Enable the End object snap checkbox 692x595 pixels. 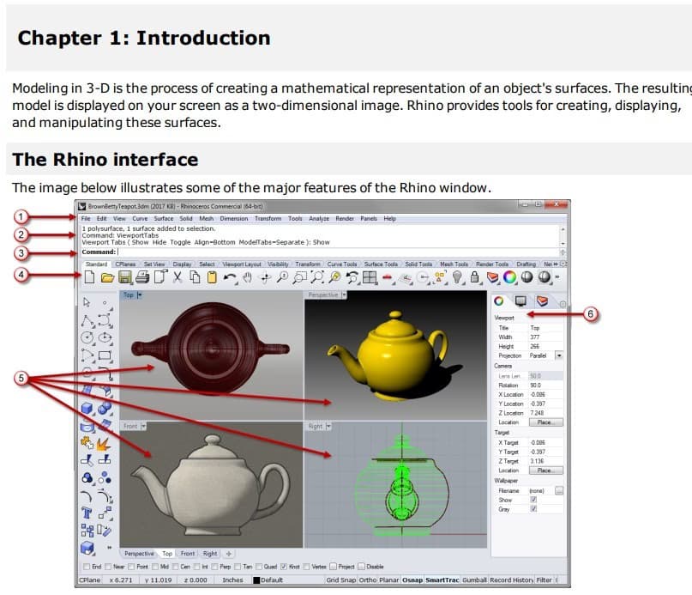point(87,567)
